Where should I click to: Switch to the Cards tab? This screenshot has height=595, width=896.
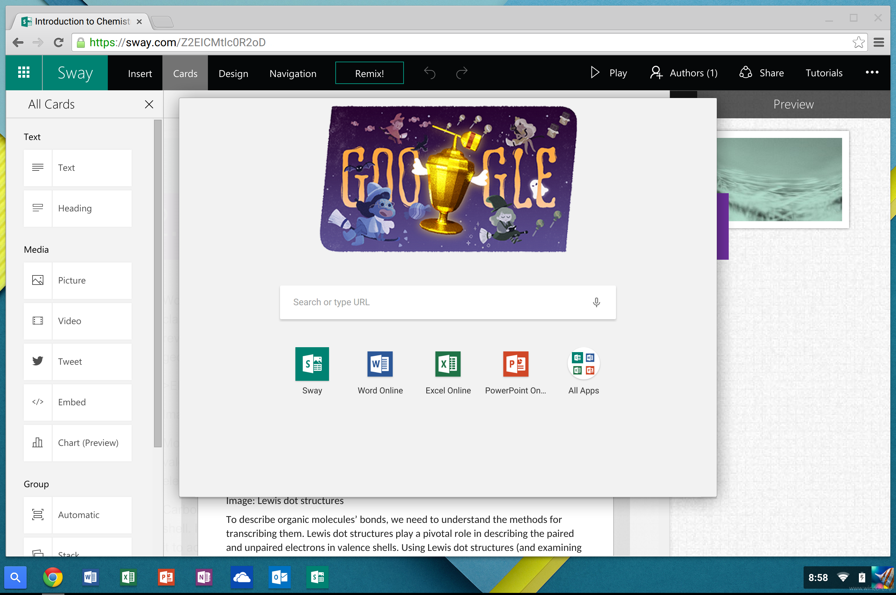(x=185, y=73)
